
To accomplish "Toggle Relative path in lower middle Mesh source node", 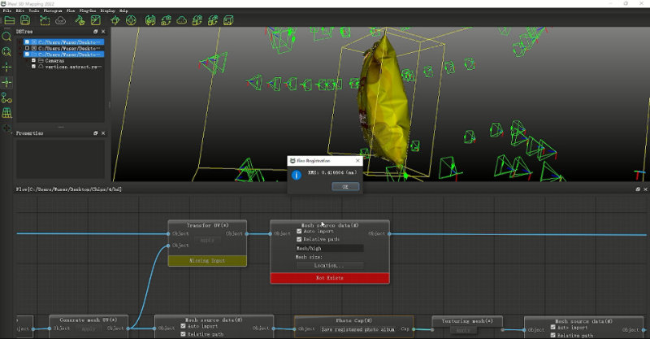I will 183,334.
